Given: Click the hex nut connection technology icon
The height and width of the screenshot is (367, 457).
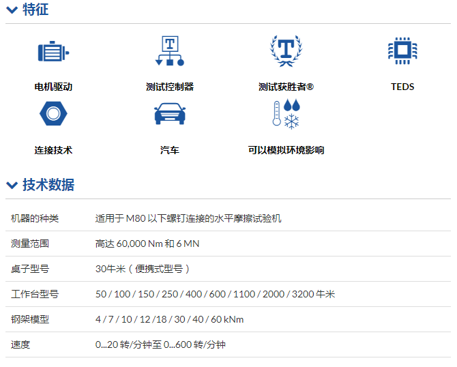Looking at the screenshot, I should (x=53, y=114).
